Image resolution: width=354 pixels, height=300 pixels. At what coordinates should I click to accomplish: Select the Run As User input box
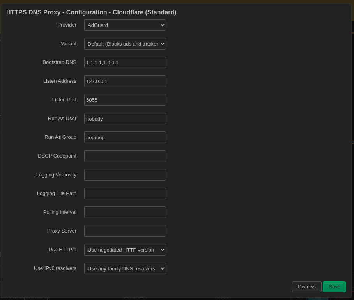tap(125, 119)
